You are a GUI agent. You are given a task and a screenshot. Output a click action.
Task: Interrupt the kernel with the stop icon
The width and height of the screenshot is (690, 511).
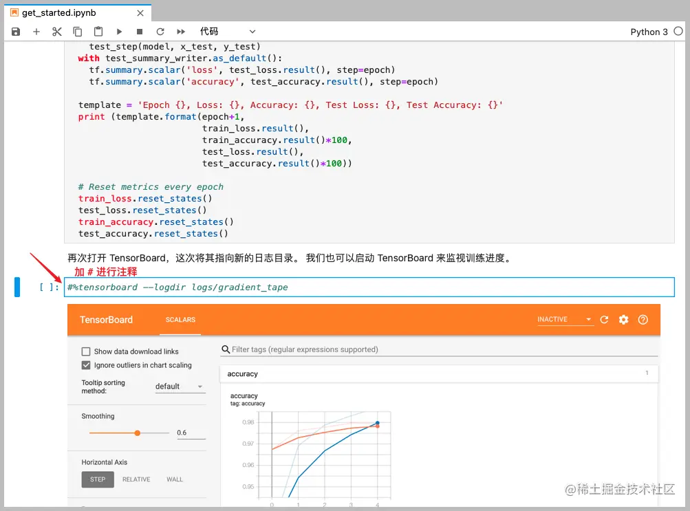point(140,32)
